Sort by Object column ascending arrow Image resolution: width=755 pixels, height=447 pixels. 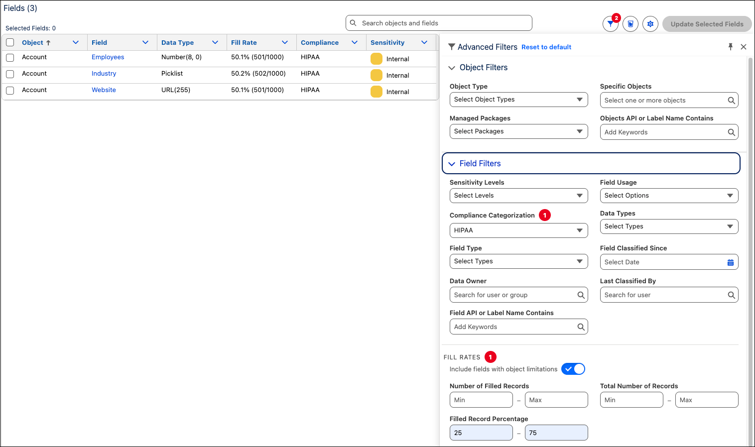[x=48, y=43]
